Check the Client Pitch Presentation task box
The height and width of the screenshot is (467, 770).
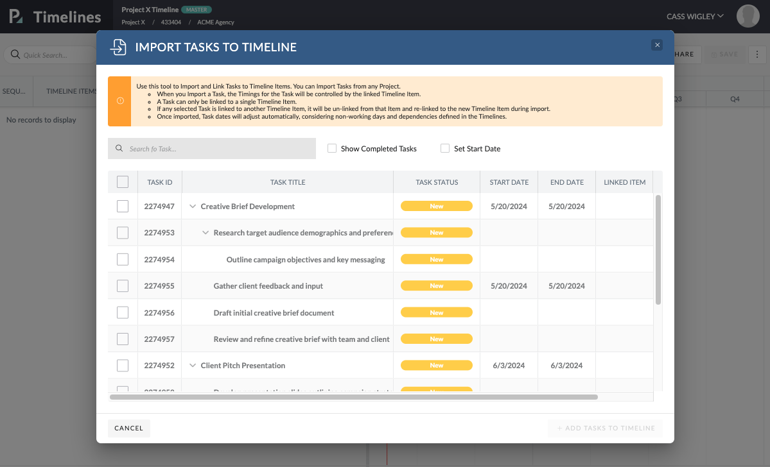[x=123, y=366]
